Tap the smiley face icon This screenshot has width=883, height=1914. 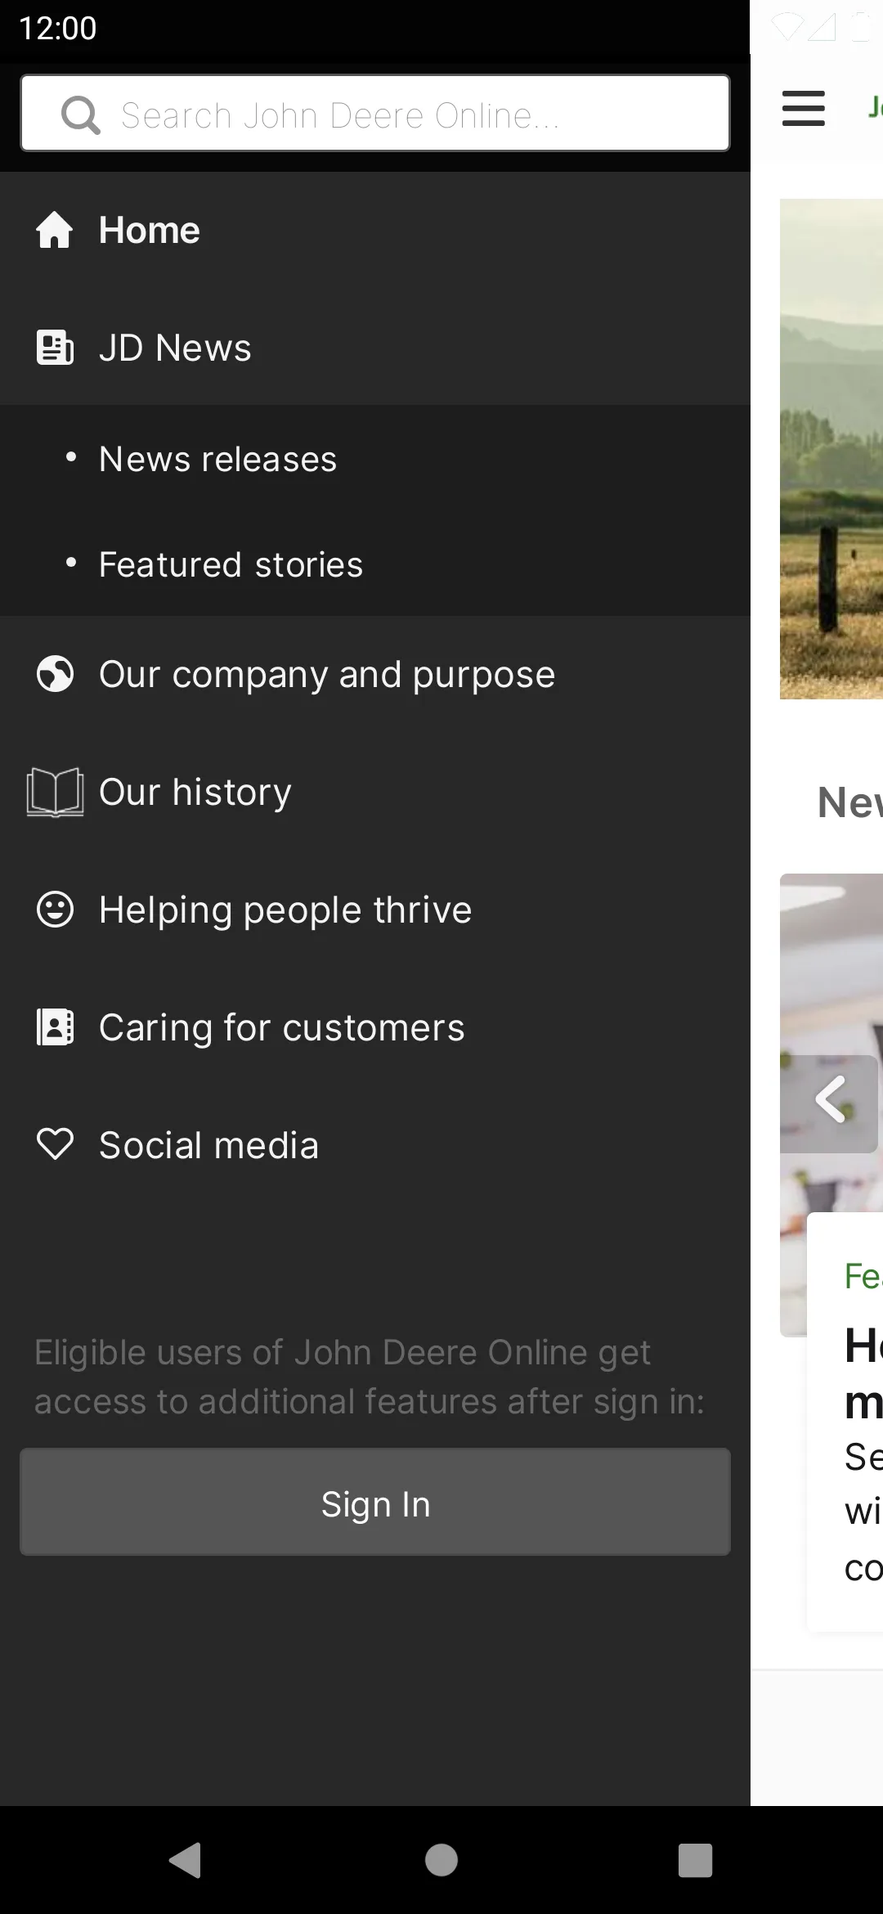pos(55,910)
